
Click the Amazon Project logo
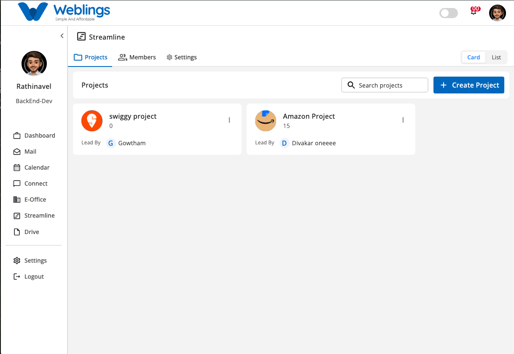pyautogui.click(x=266, y=120)
